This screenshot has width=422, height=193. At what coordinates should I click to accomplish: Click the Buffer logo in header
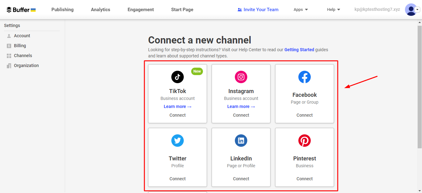coord(21,10)
